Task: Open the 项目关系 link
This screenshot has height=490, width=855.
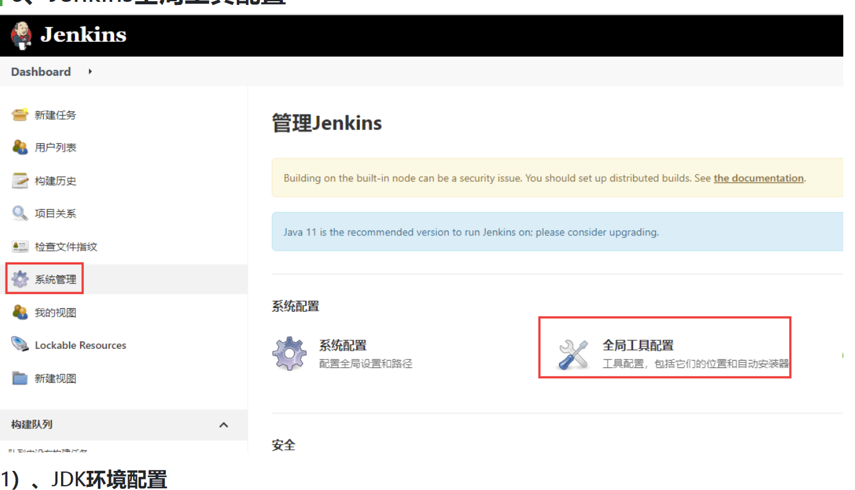Action: point(55,214)
